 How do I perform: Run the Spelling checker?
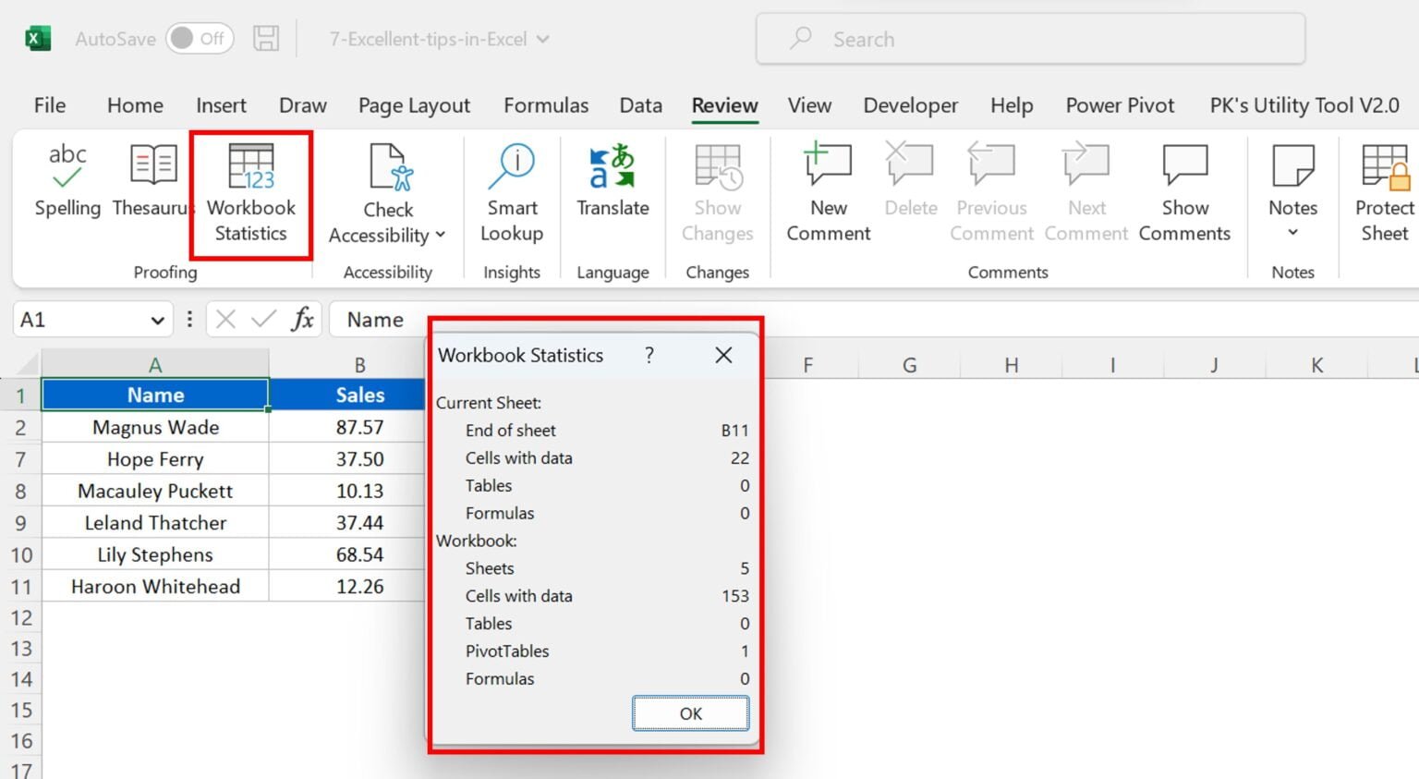66,180
